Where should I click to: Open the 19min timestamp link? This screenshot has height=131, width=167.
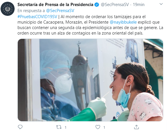(x=139, y=5)
